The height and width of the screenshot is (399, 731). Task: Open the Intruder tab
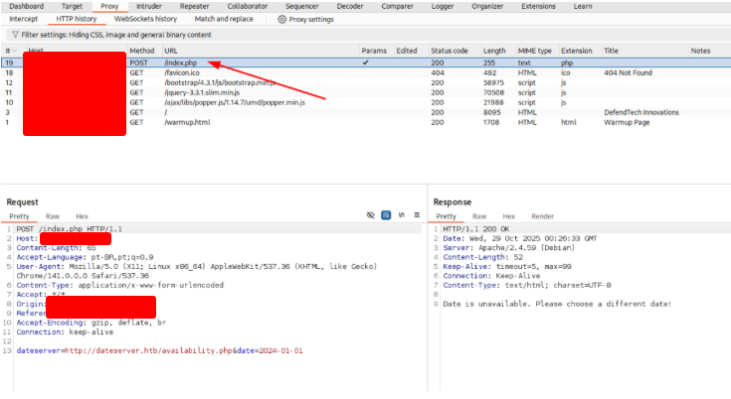[148, 6]
